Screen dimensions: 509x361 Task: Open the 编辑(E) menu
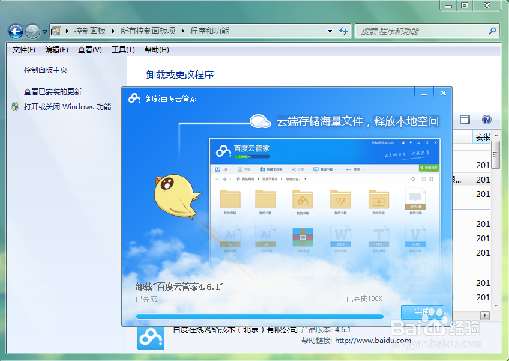[x=56, y=50]
